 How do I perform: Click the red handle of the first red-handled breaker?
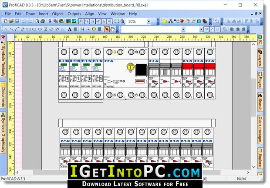point(188,66)
